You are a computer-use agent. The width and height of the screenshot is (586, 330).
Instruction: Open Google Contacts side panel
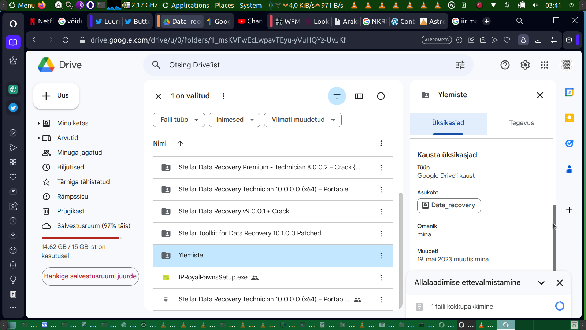(569, 169)
